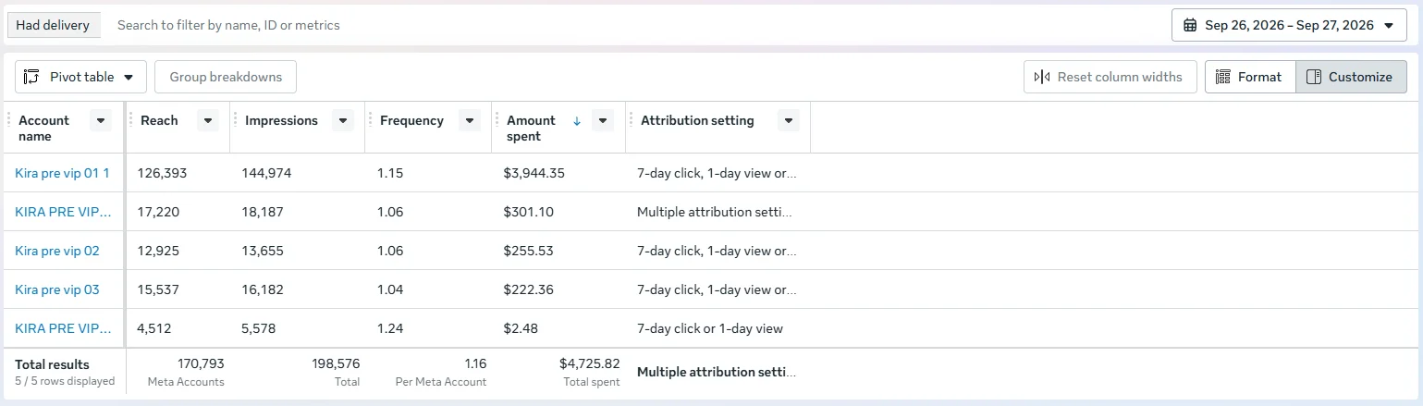Image resolution: width=1423 pixels, height=406 pixels.
Task: Click the Customize panel icon
Action: [1314, 77]
